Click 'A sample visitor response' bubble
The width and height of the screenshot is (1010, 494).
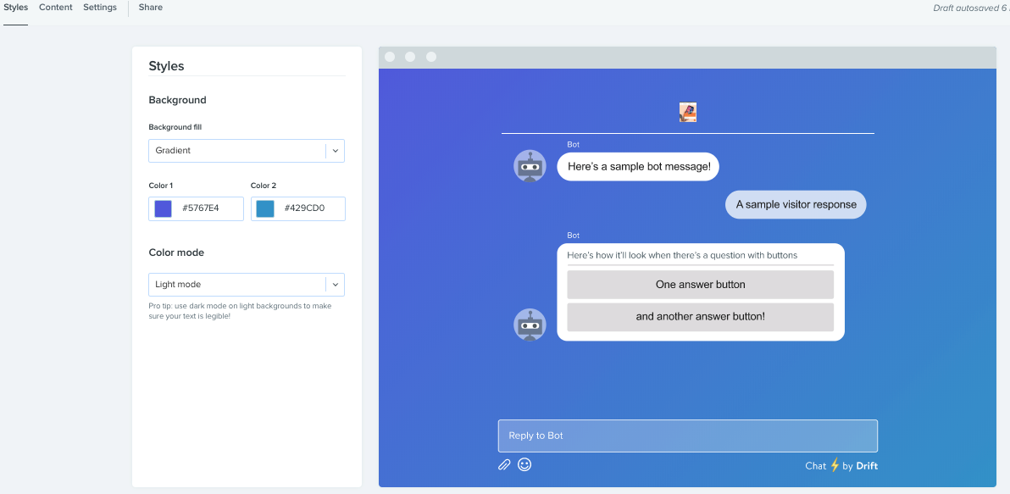click(796, 205)
